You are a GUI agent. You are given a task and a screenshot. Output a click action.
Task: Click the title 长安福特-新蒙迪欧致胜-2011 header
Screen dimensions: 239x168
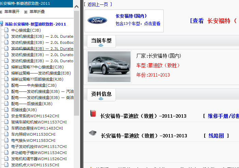(25, 3)
